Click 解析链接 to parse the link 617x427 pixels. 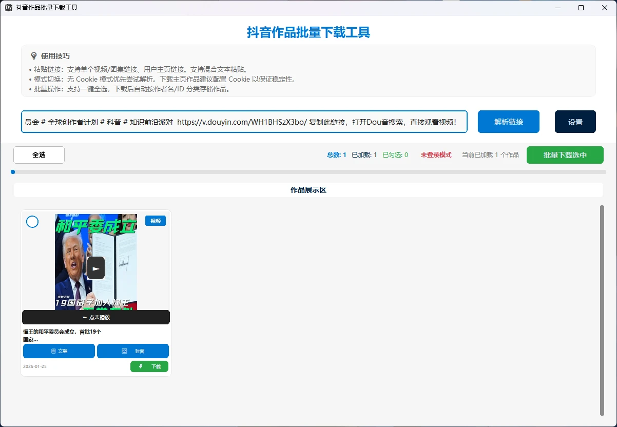pos(508,122)
